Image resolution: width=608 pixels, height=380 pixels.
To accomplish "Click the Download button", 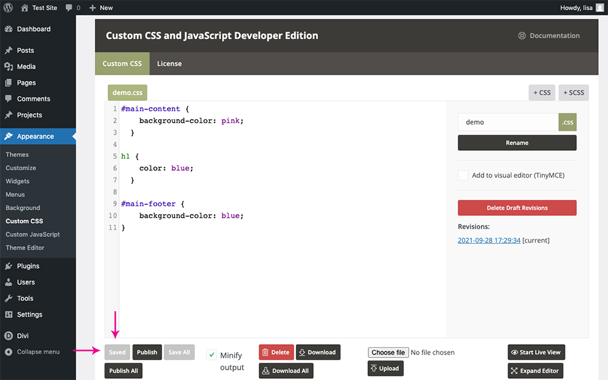I will 318,352.
